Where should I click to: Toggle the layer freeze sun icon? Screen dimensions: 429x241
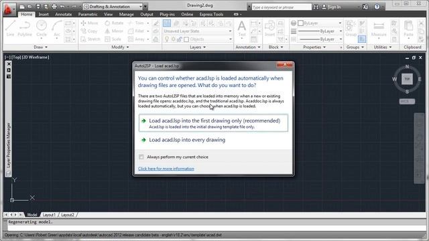173,39
